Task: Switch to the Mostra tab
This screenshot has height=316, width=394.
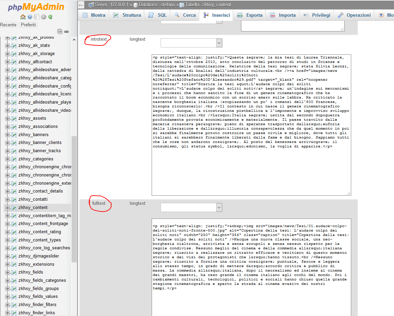Action: (94, 15)
